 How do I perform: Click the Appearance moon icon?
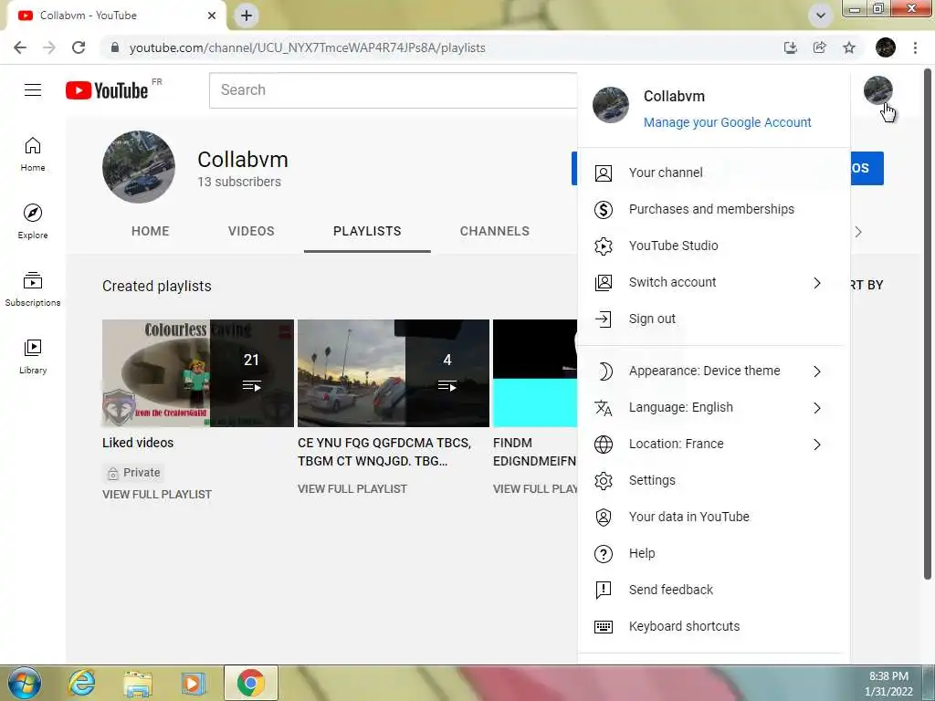(604, 371)
